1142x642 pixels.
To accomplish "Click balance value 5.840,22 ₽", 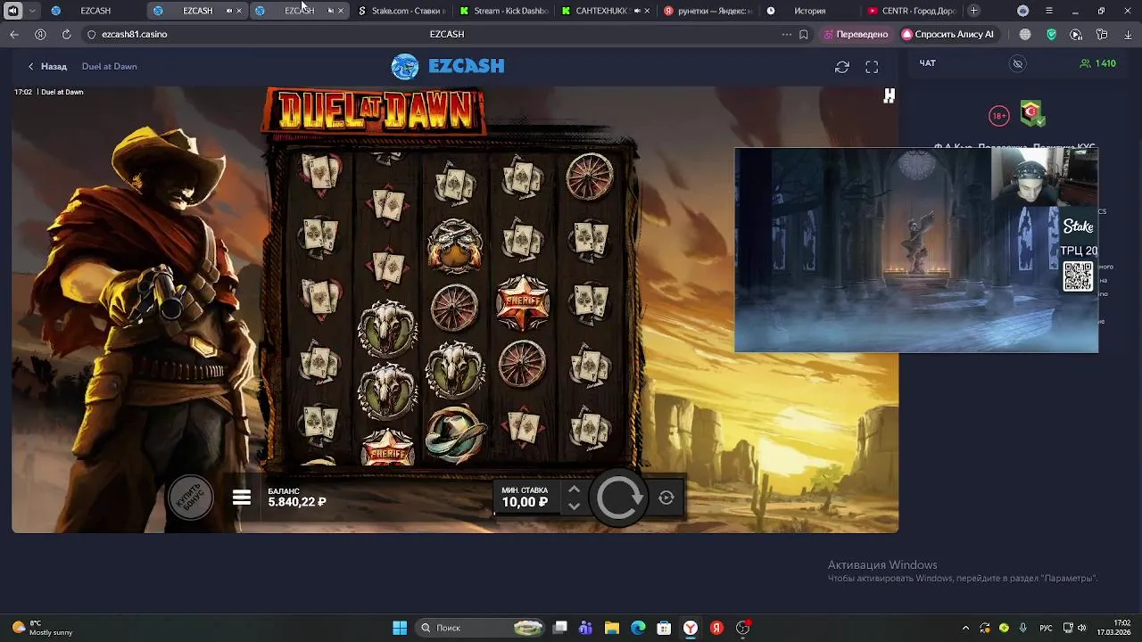I will (x=297, y=502).
